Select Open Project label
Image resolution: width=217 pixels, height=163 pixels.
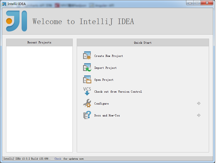[x=104, y=80]
